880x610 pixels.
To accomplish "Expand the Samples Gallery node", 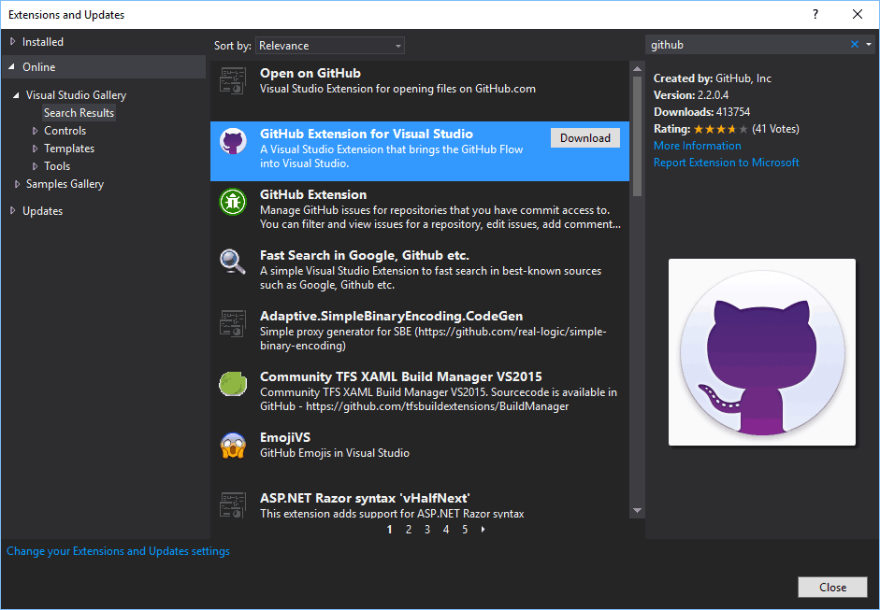I will coord(17,184).
